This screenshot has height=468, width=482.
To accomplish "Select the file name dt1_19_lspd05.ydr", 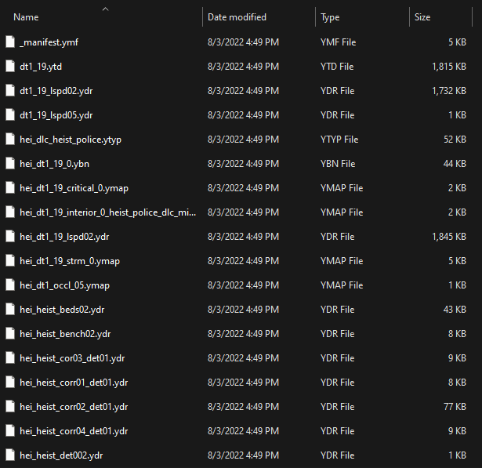I will [56, 115].
